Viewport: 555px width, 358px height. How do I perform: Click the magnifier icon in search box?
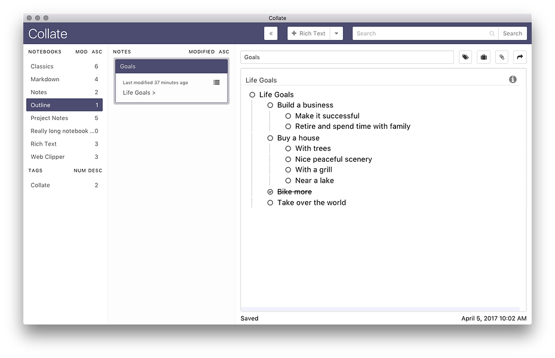(492, 33)
